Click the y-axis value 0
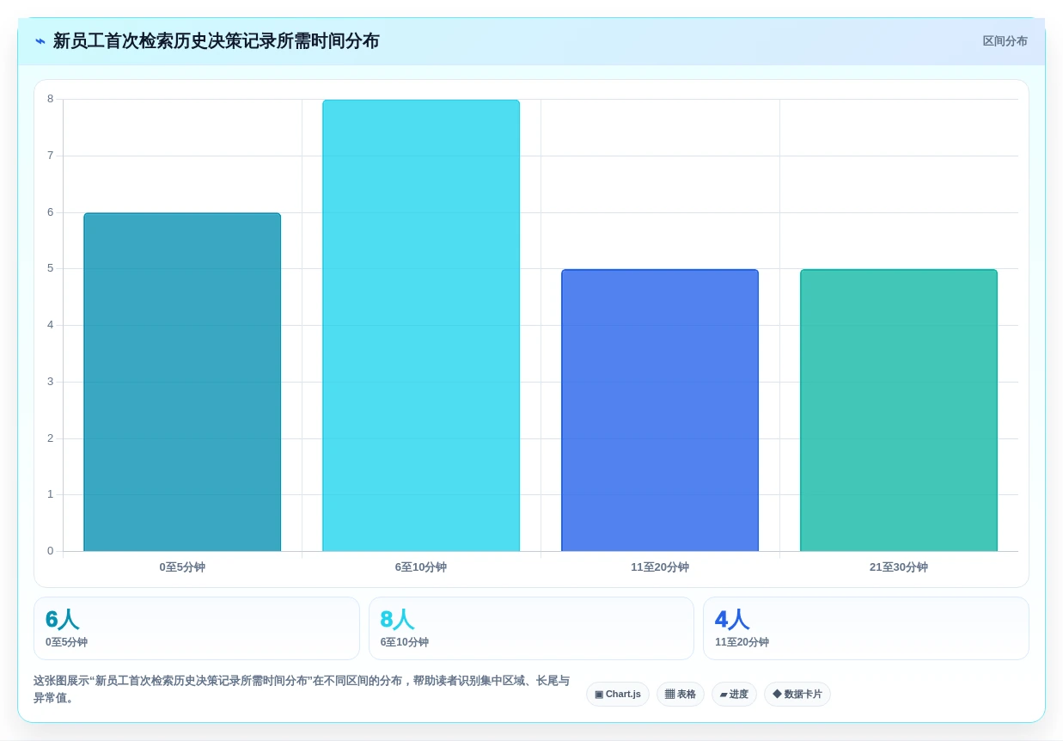This screenshot has height=741, width=1063. pos(50,551)
